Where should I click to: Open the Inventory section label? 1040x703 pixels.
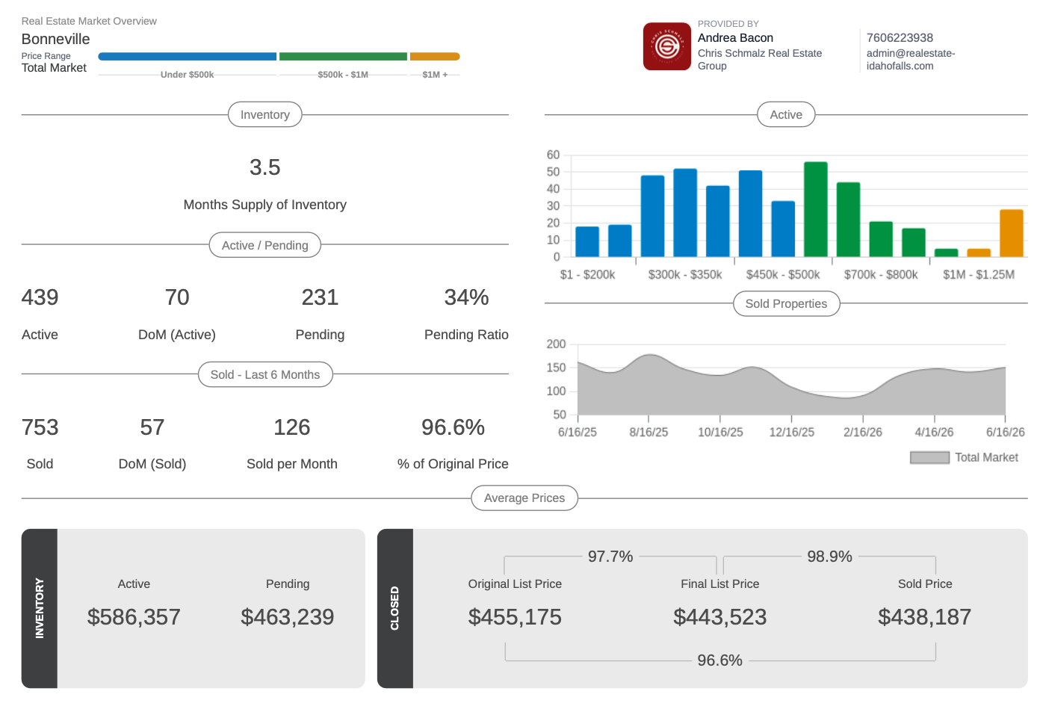pos(265,114)
